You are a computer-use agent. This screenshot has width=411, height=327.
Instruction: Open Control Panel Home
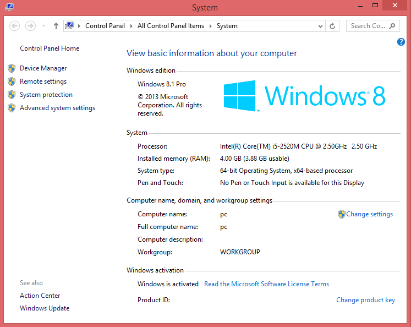click(50, 48)
